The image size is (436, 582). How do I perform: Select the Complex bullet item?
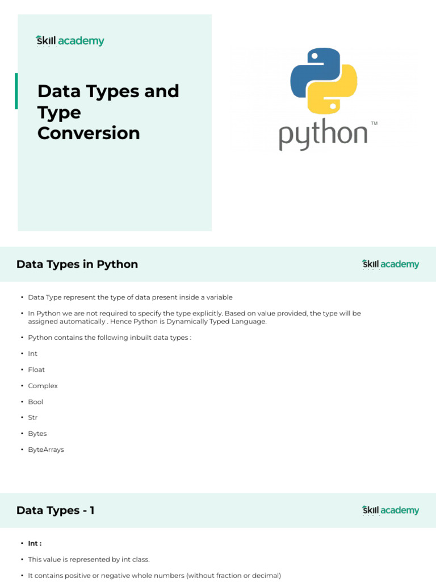[x=43, y=386]
